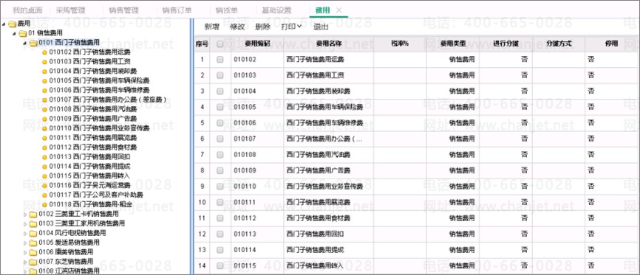Expand the 0104 风行电视销售费用 node
Image resolution: width=640 pixels, height=275 pixels.
tap(25, 234)
